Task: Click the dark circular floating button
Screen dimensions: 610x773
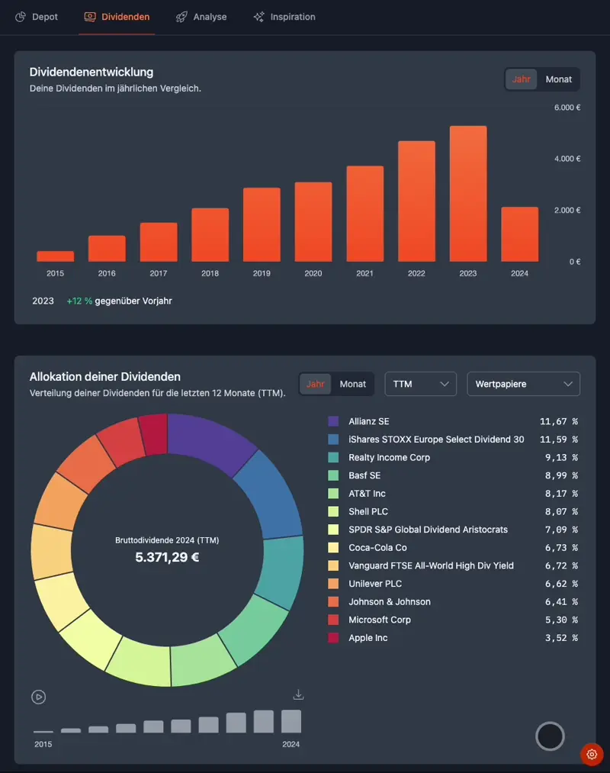Action: 550,736
